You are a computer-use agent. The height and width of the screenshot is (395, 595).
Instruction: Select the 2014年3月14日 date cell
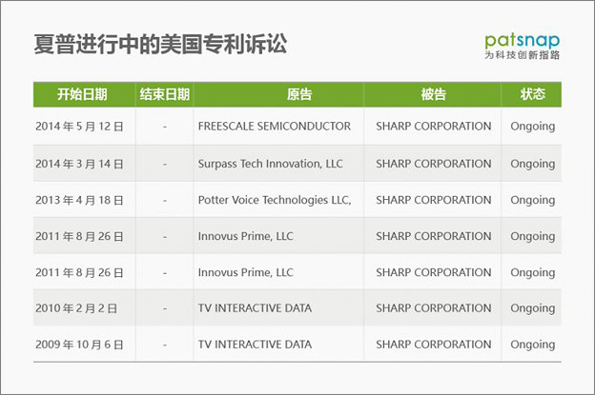(x=79, y=164)
